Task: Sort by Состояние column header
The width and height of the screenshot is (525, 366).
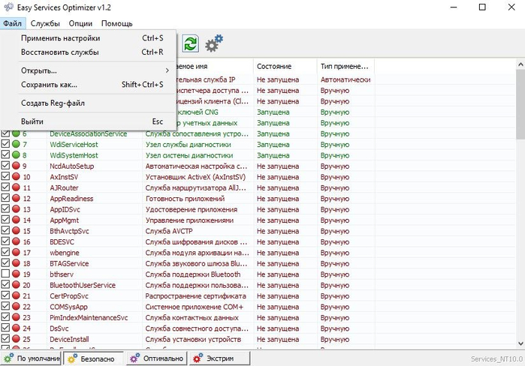Action: pyautogui.click(x=285, y=66)
